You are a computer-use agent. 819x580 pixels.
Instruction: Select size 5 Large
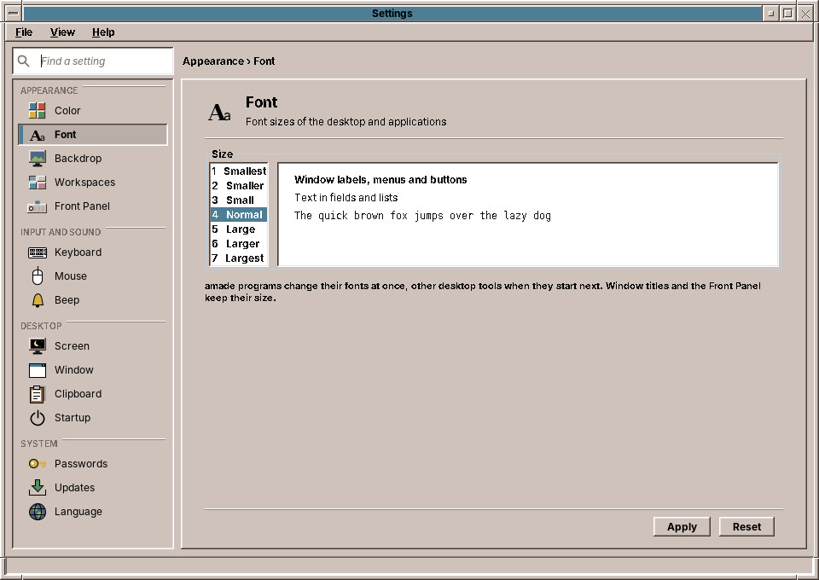pos(239,229)
